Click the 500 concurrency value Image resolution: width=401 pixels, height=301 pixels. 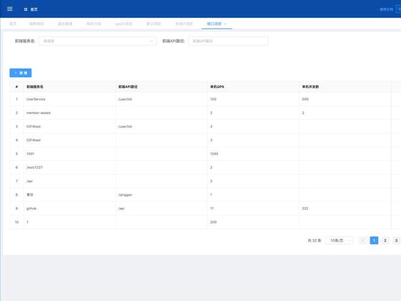pyautogui.click(x=305, y=99)
